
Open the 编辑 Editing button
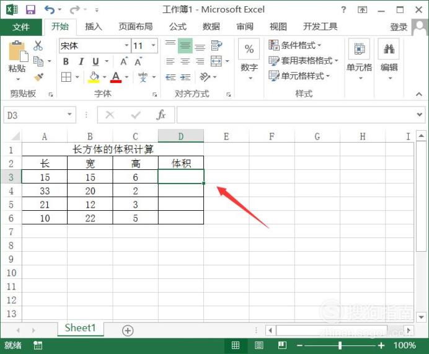pos(389,60)
